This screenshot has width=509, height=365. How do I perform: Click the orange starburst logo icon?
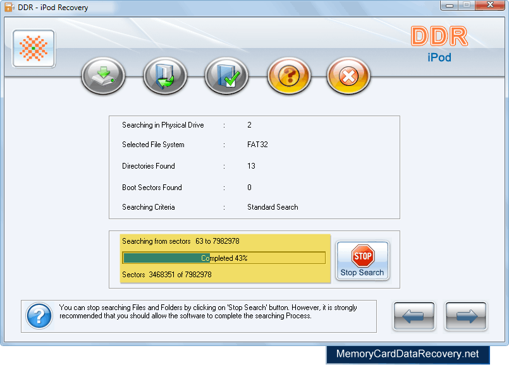coord(34,49)
